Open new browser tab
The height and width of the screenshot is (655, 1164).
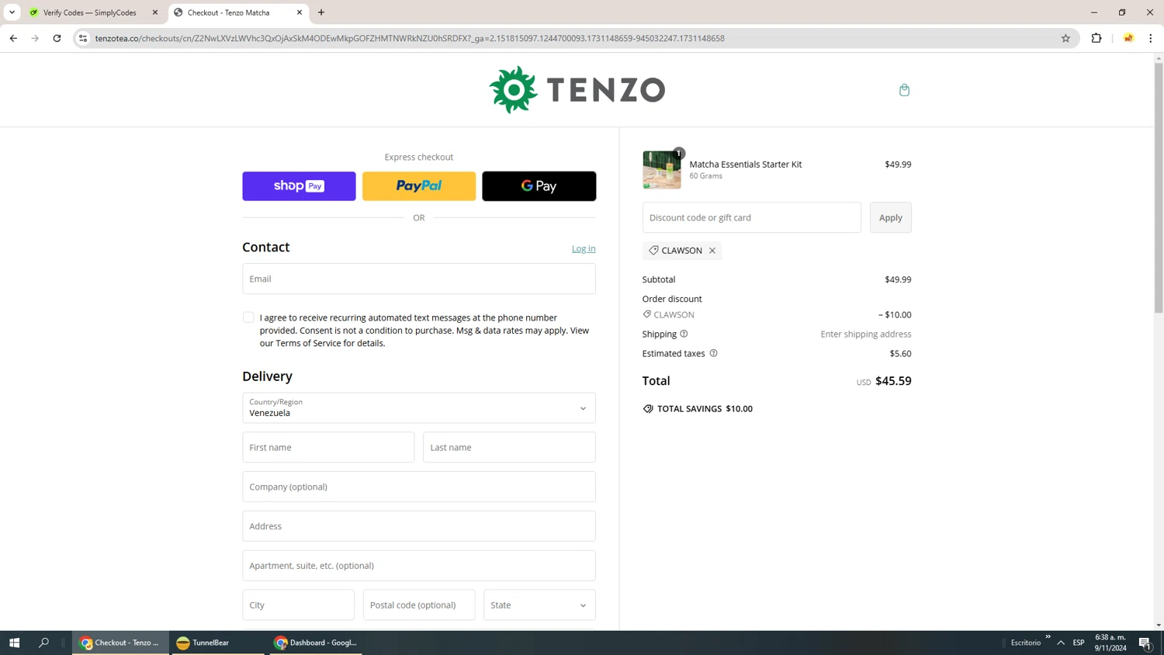pyautogui.click(x=321, y=12)
